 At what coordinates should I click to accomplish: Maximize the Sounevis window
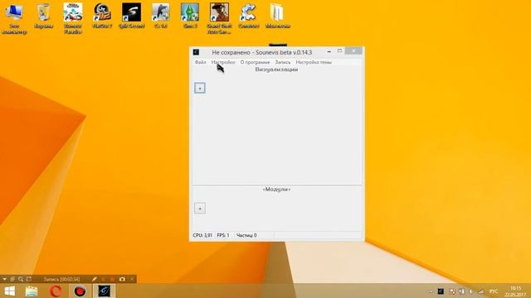pyautogui.click(x=339, y=50)
